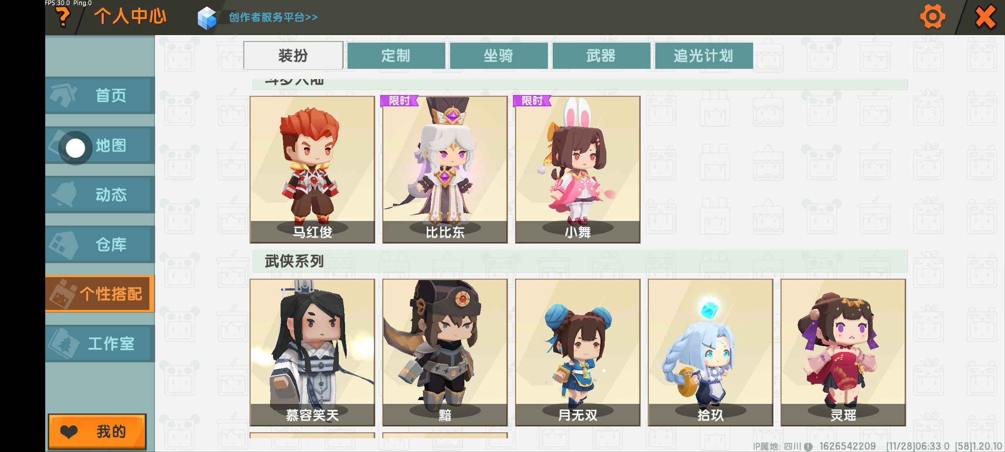Select 个性搭配 sidebar item
The width and height of the screenshot is (1005, 452).
click(100, 294)
